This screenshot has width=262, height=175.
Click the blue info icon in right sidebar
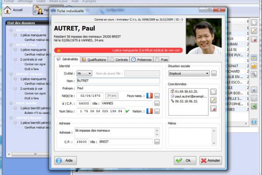tap(254, 122)
